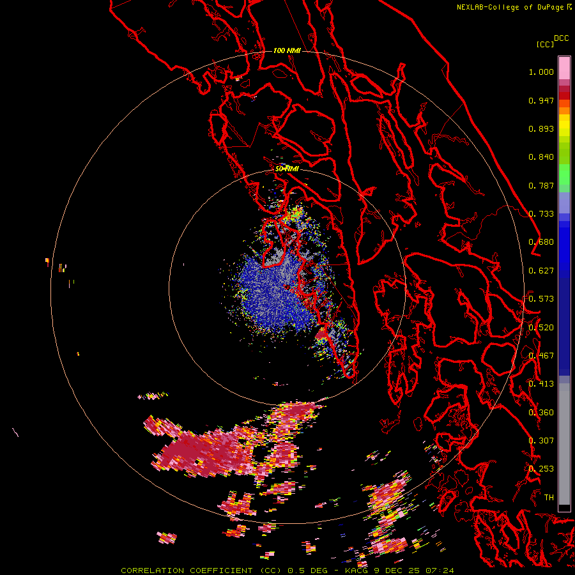Click the 0.573 scale value
This screenshot has width=575, height=575.
[541, 299]
